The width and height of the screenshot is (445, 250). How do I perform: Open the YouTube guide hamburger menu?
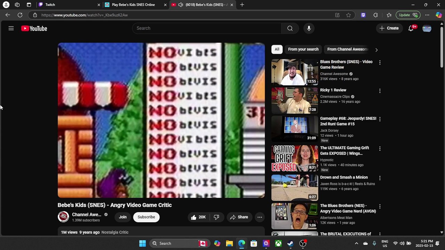click(x=11, y=28)
